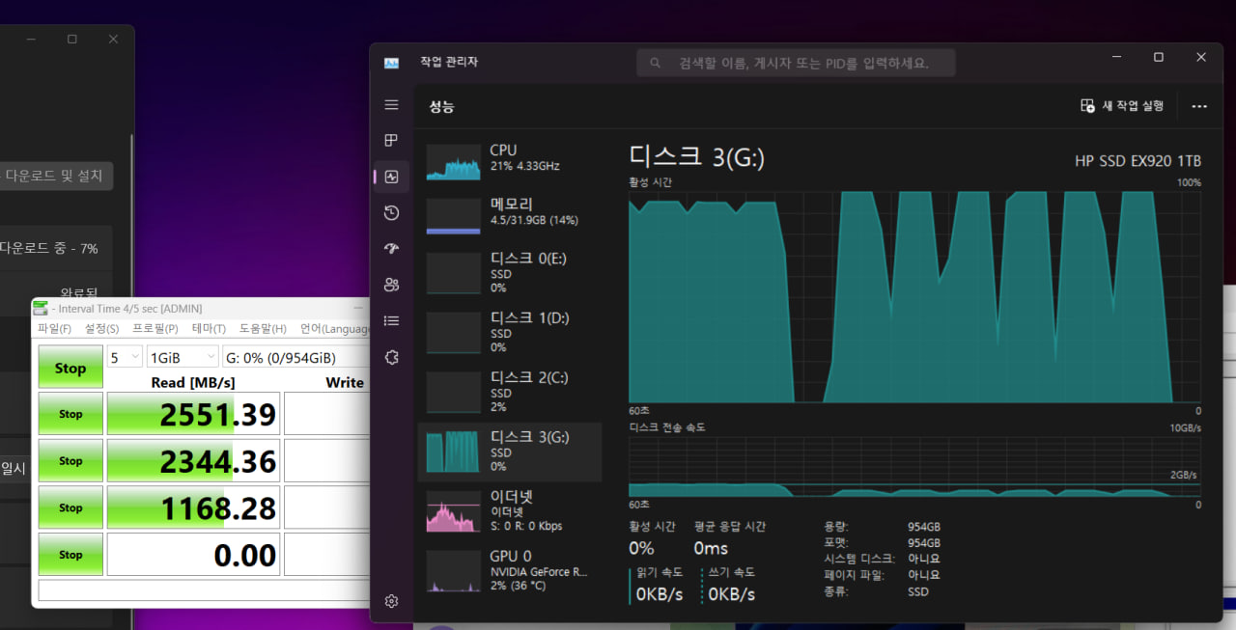Open the Startup apps sidebar icon
This screenshot has width=1236, height=630.
pos(391,249)
